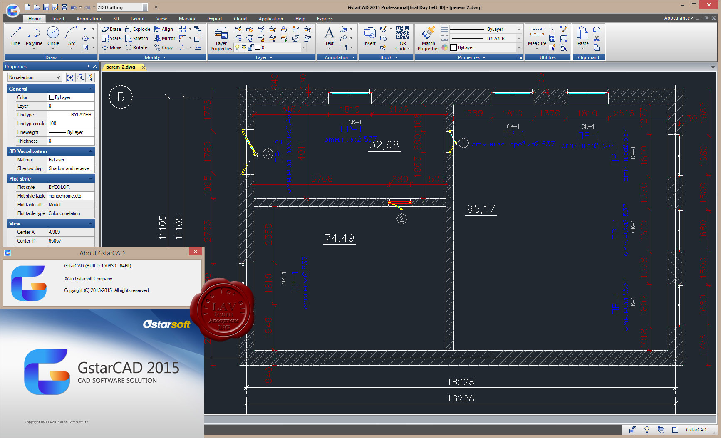
Task: Expand the Draw panel title
Action: point(51,57)
